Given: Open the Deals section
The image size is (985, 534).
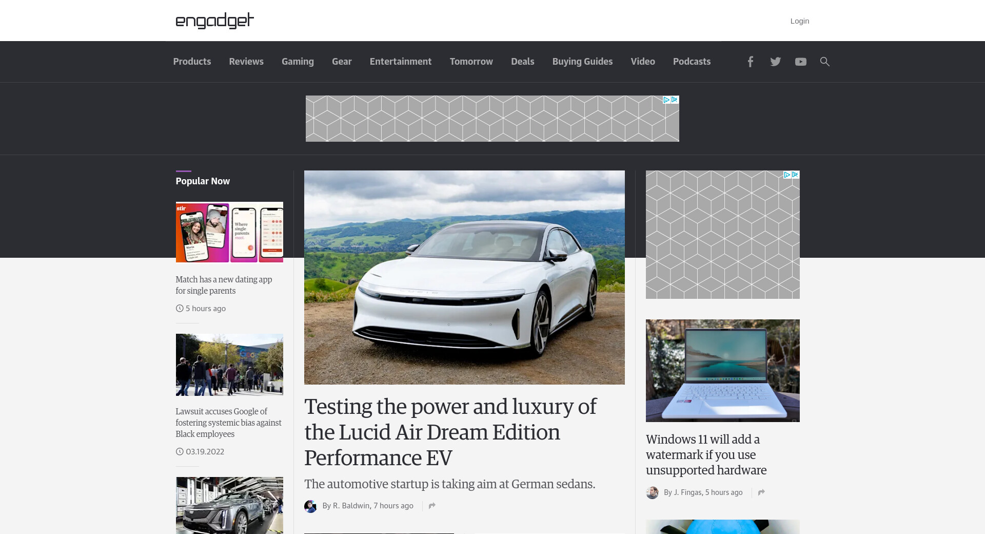Looking at the screenshot, I should coord(523,62).
